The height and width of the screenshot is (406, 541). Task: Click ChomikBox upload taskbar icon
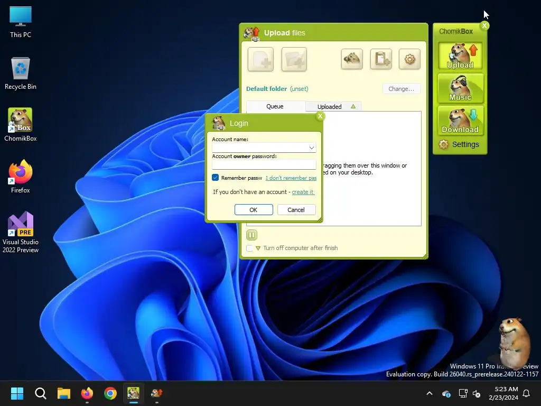(x=156, y=393)
